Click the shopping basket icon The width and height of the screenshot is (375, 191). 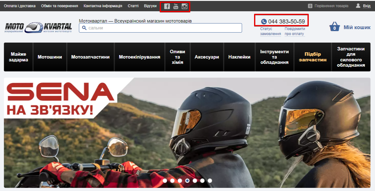coord(334,27)
